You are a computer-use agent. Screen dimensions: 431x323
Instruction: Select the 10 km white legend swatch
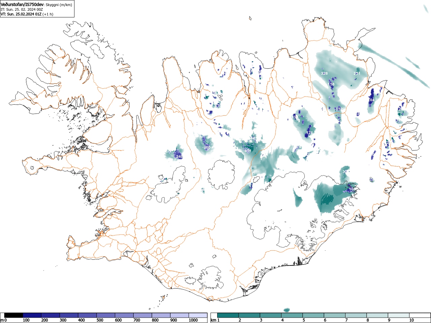(420, 315)
